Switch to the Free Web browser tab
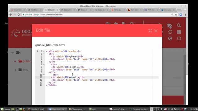The image size is (198, 111). tap(18, 10)
